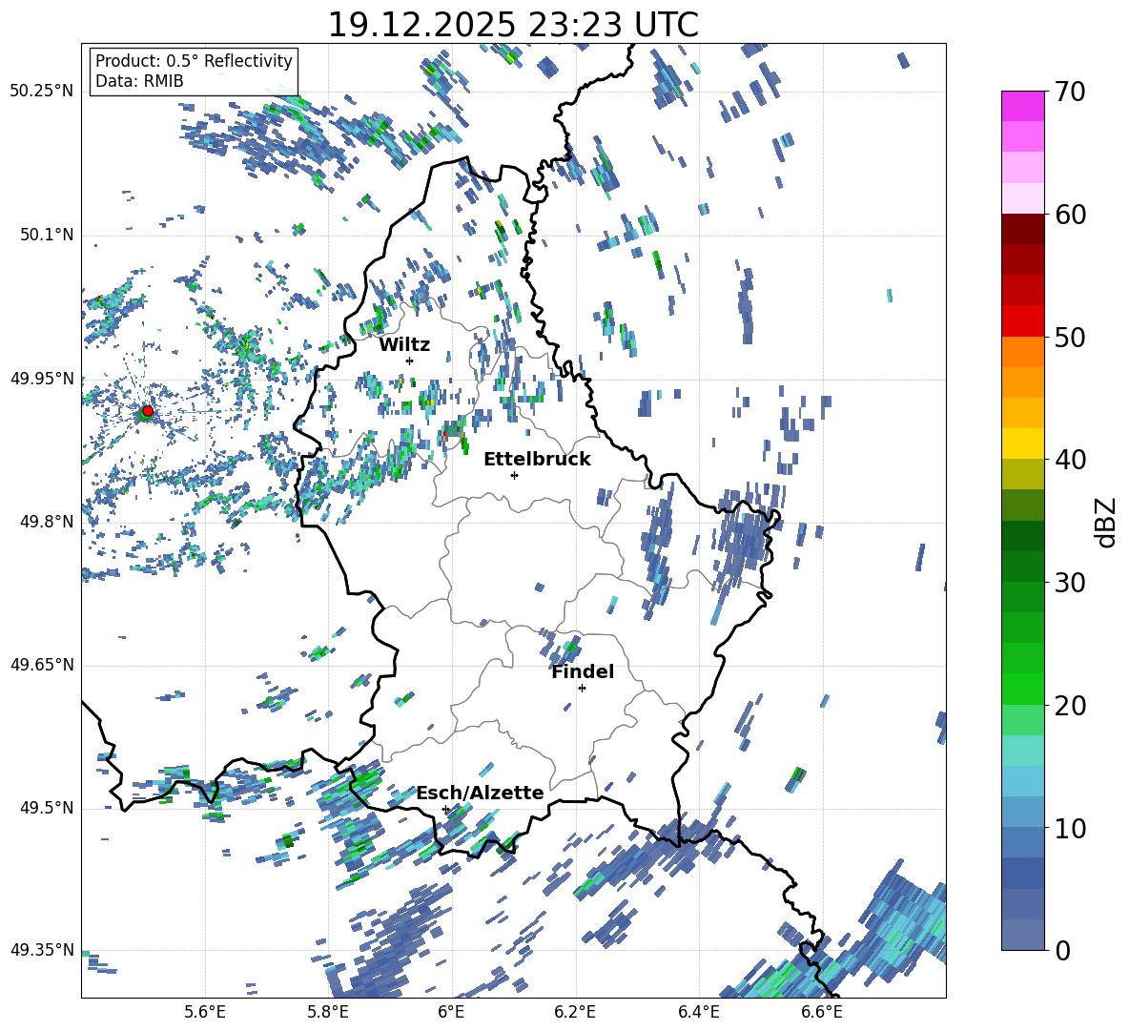This screenshot has width=1129, height=1031.
Task: Click the Data: RMIB text
Action: [139, 81]
